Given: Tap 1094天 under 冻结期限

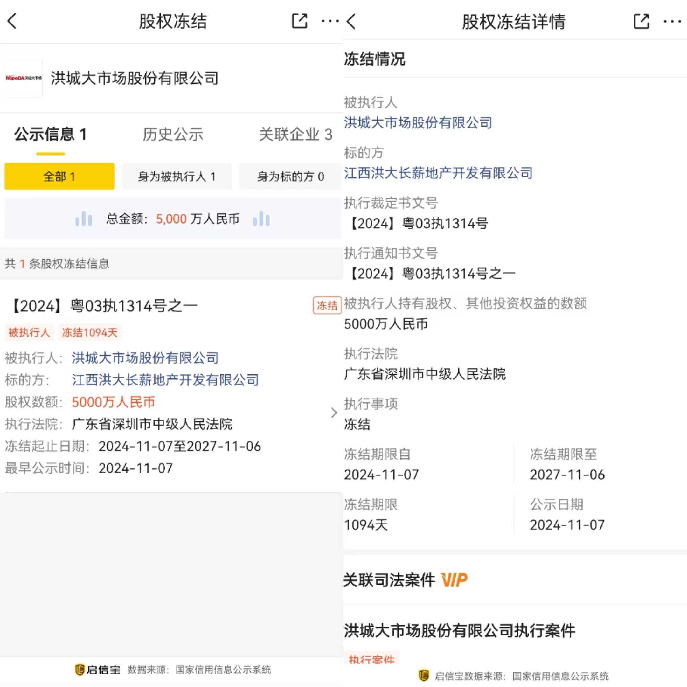Looking at the screenshot, I should coord(366,525).
